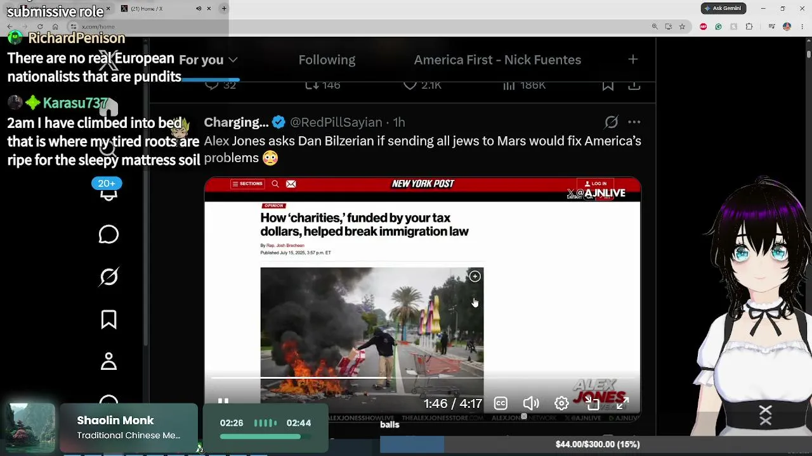Viewport: 812px width, 456px height.
Task: Open video settings gear
Action: [x=561, y=403]
